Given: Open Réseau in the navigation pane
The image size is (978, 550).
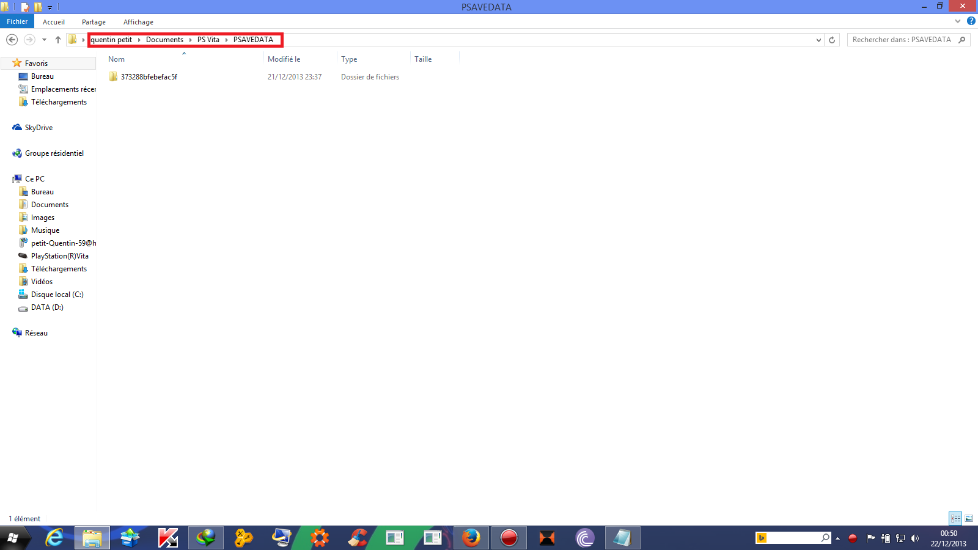Looking at the screenshot, I should [36, 333].
